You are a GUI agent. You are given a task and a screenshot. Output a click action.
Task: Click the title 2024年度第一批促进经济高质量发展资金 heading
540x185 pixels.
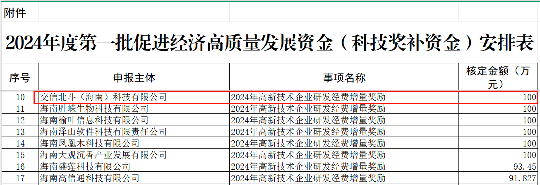point(270,43)
